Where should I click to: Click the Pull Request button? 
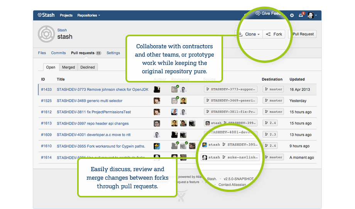tap(303, 34)
